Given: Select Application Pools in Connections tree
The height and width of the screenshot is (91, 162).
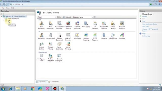Looking at the screenshot, I should pyautogui.click(x=13, y=18).
